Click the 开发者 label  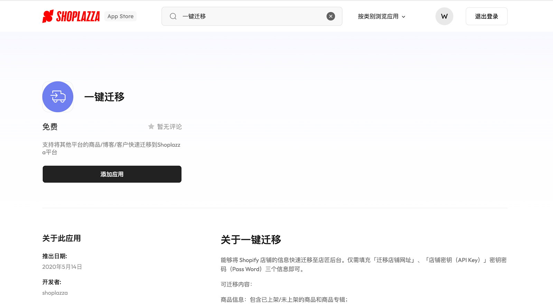(52, 282)
